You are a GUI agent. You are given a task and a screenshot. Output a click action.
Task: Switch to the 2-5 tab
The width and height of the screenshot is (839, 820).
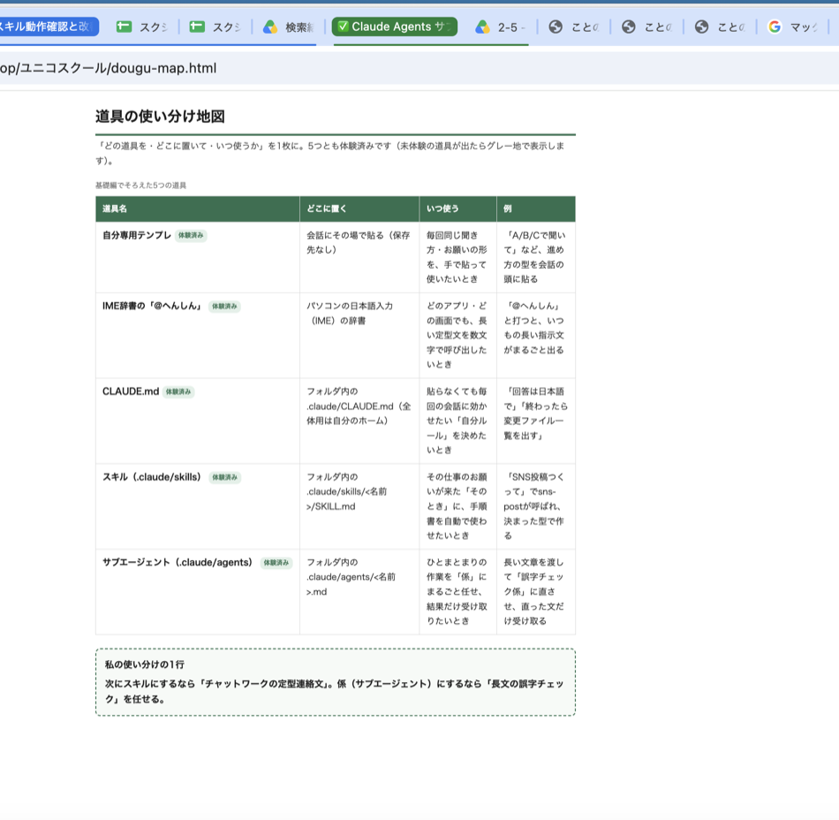(x=500, y=27)
